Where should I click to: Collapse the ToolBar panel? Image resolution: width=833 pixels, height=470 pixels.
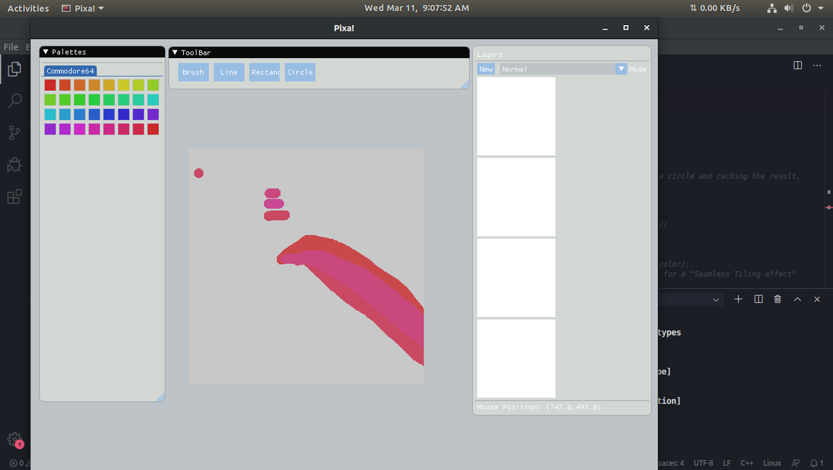(x=174, y=52)
